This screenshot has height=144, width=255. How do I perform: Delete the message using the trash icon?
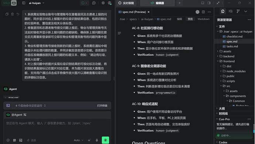click(12, 14)
